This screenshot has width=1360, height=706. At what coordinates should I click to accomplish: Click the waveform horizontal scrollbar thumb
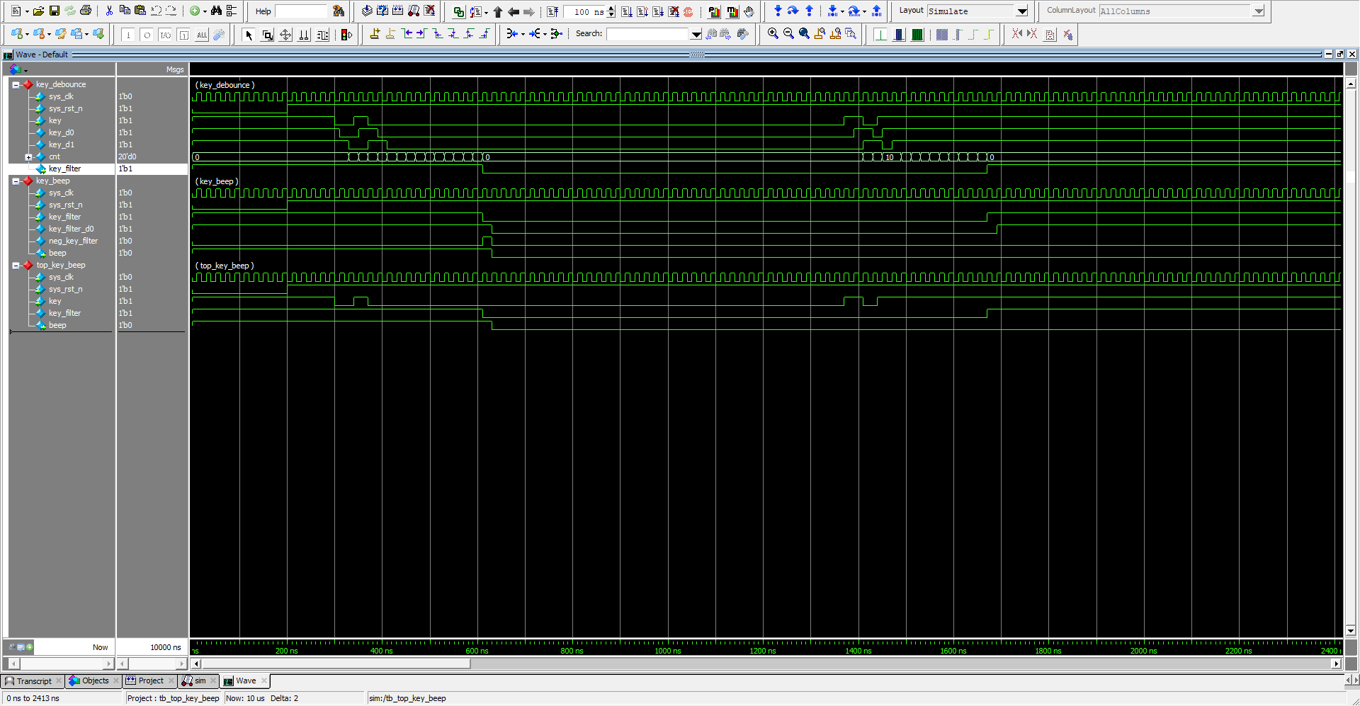coord(336,664)
